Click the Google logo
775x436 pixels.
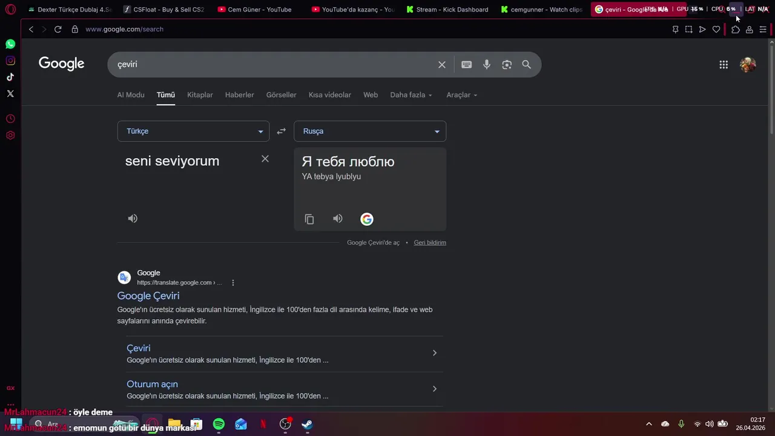(61, 64)
